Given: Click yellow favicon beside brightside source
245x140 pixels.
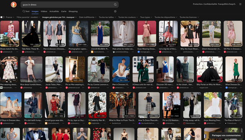Looking at the screenshot, I should pyautogui.click(x=90, y=123).
